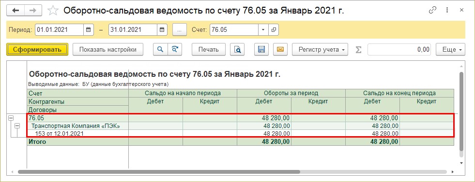This screenshot has width=475, height=182.
Task: Go back with the left arrow button
Action: [x=15, y=10]
